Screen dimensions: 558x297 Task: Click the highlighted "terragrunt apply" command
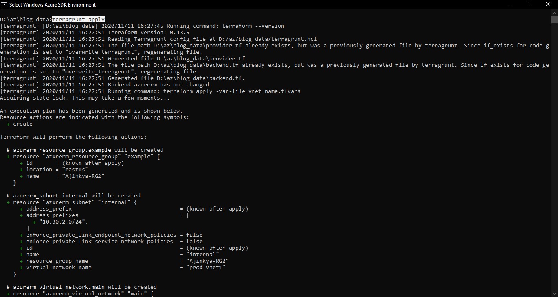coord(78,19)
